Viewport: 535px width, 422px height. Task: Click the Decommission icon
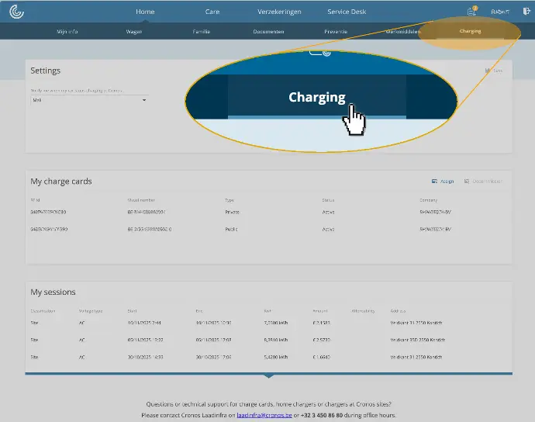pos(467,181)
